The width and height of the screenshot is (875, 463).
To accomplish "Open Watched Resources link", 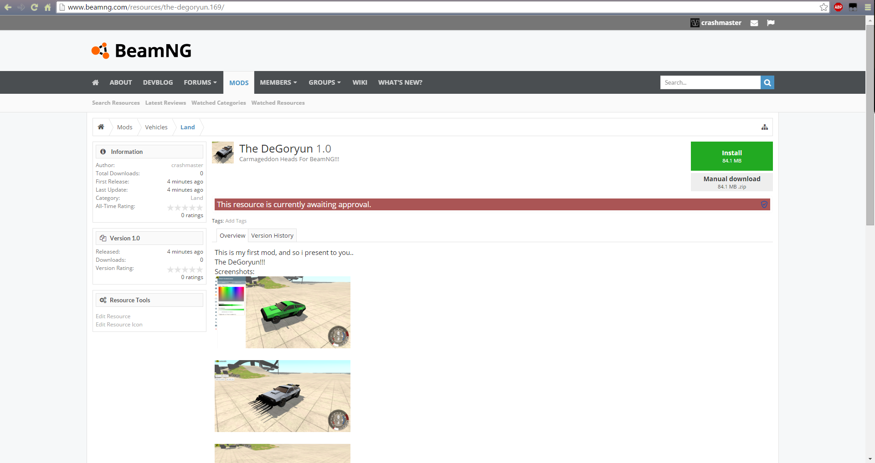I will tap(278, 103).
